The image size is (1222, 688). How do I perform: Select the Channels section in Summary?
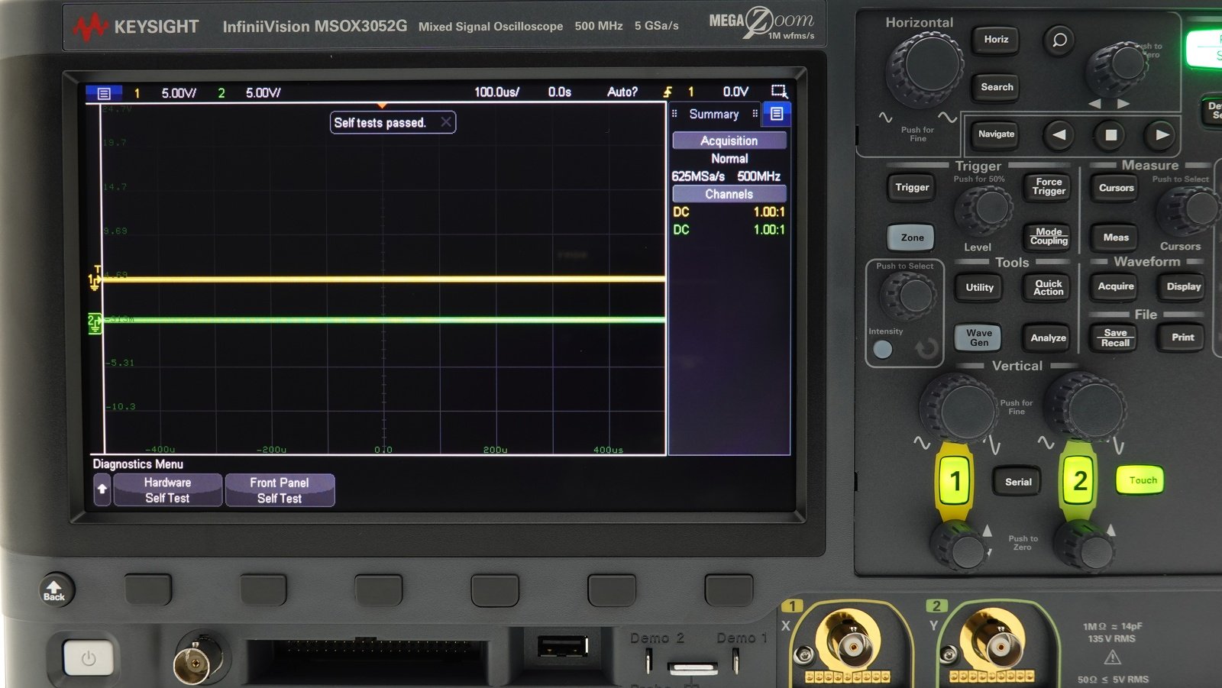729,194
